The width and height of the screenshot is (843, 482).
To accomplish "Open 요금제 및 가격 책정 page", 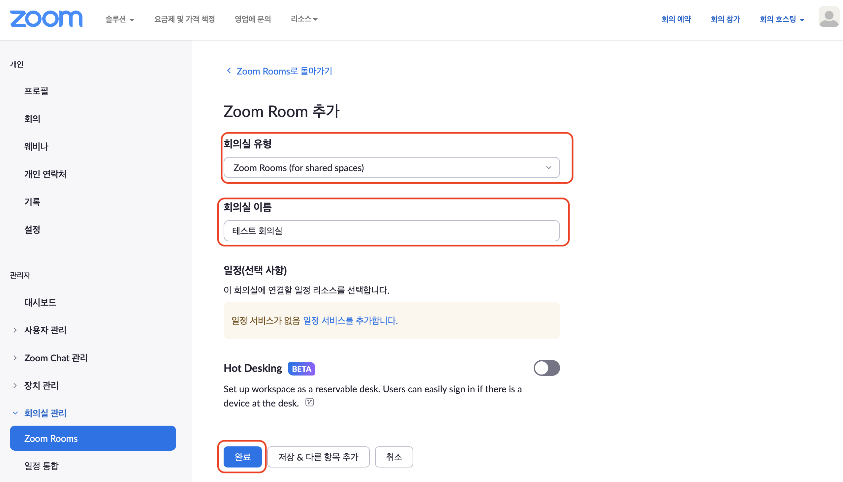I will coord(185,19).
